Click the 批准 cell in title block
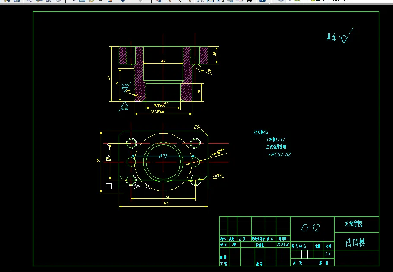The width and height of the screenshot is (393, 272). coord(259,264)
